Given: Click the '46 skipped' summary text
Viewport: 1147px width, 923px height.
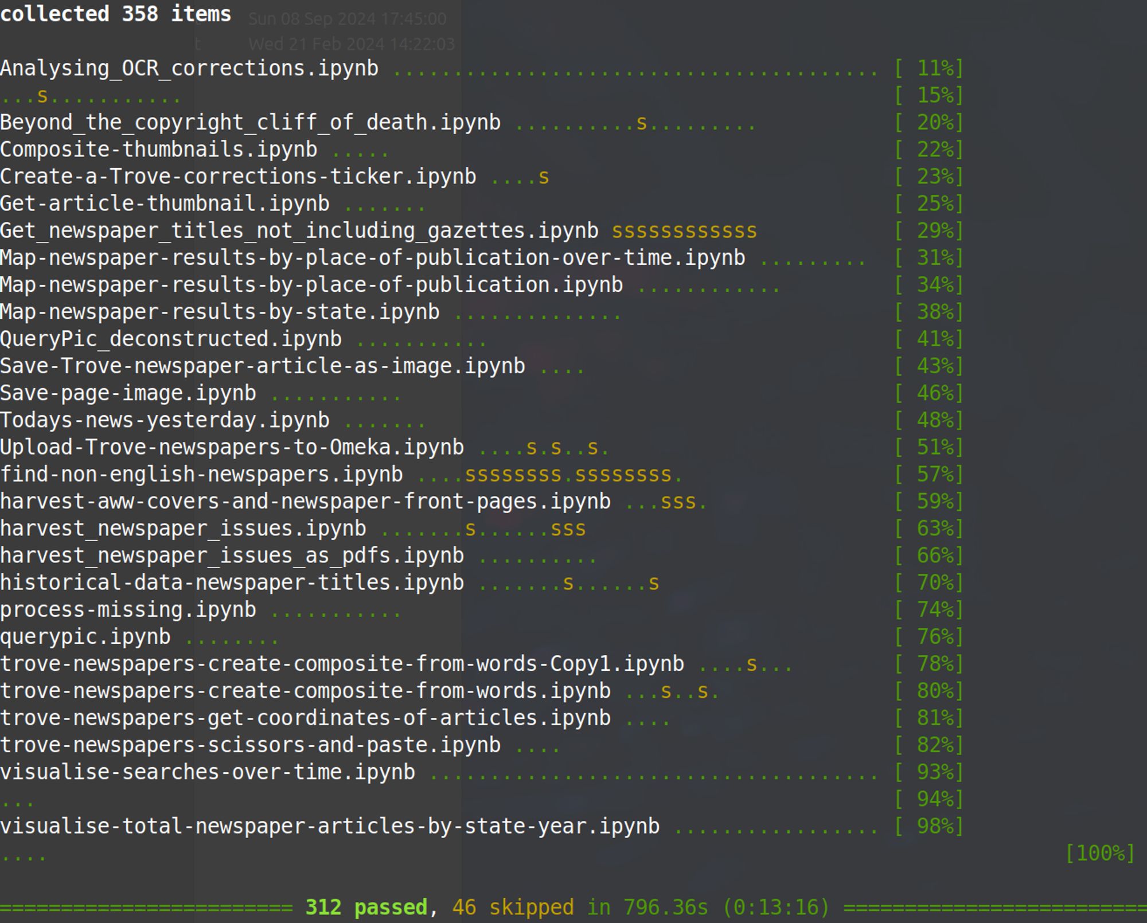Looking at the screenshot, I should [x=513, y=908].
